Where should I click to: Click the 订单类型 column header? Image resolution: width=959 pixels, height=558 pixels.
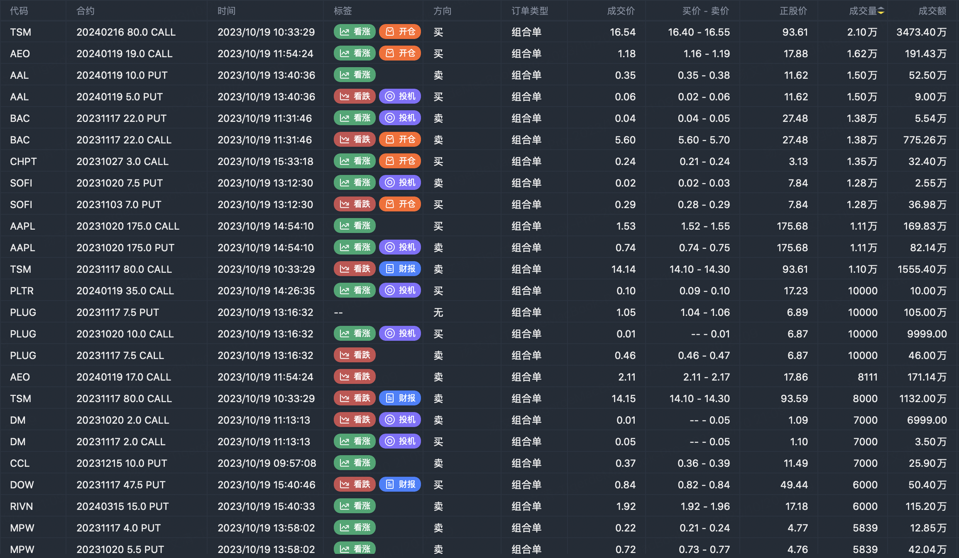(x=530, y=11)
